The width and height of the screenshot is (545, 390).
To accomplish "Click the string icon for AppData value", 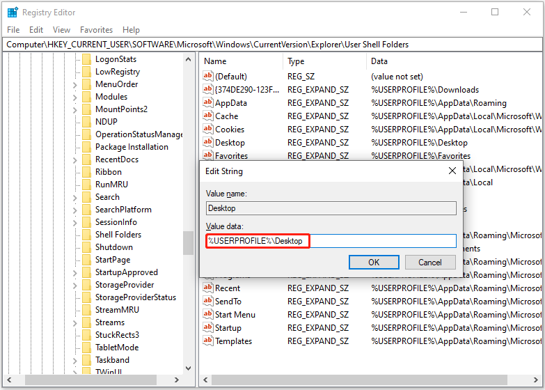I will [208, 102].
